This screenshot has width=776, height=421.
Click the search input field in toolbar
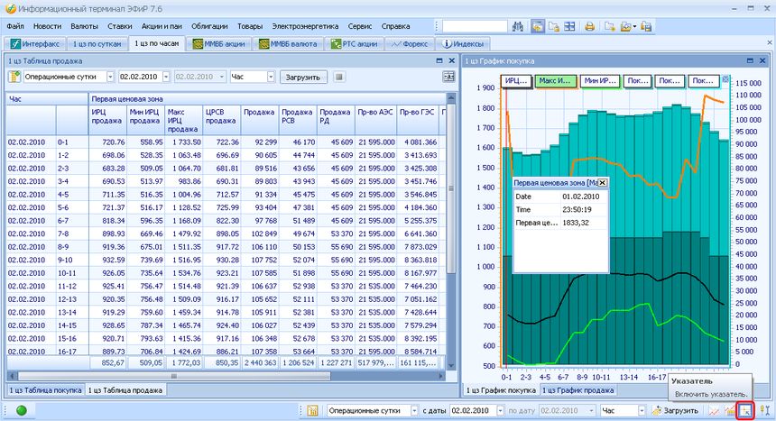pos(475,26)
